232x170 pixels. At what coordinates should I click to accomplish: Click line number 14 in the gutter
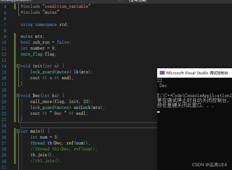pyautogui.click(x=4, y=66)
